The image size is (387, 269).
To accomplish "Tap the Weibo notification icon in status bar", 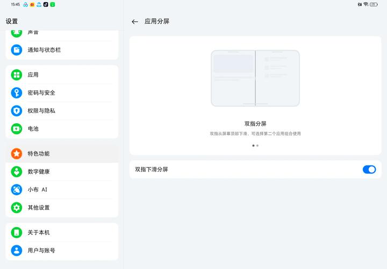I will (x=32, y=4).
